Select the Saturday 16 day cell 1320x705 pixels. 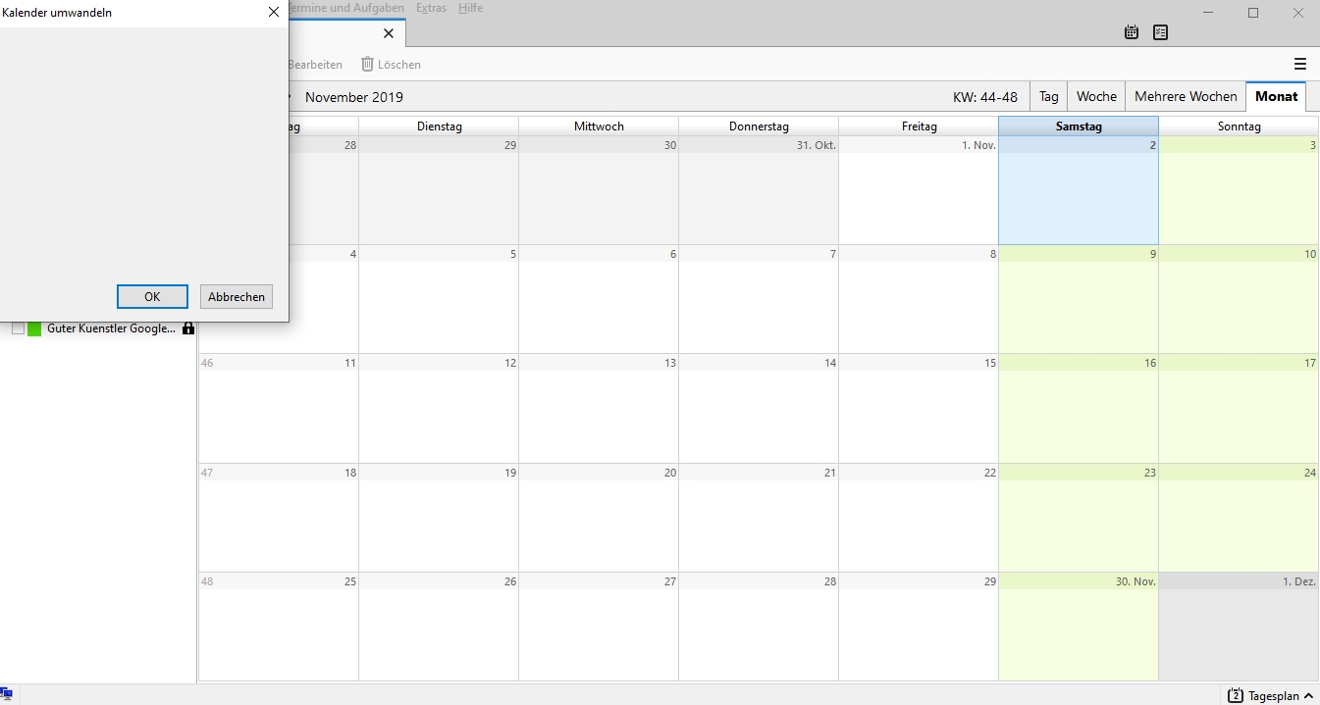pyautogui.click(x=1079, y=409)
